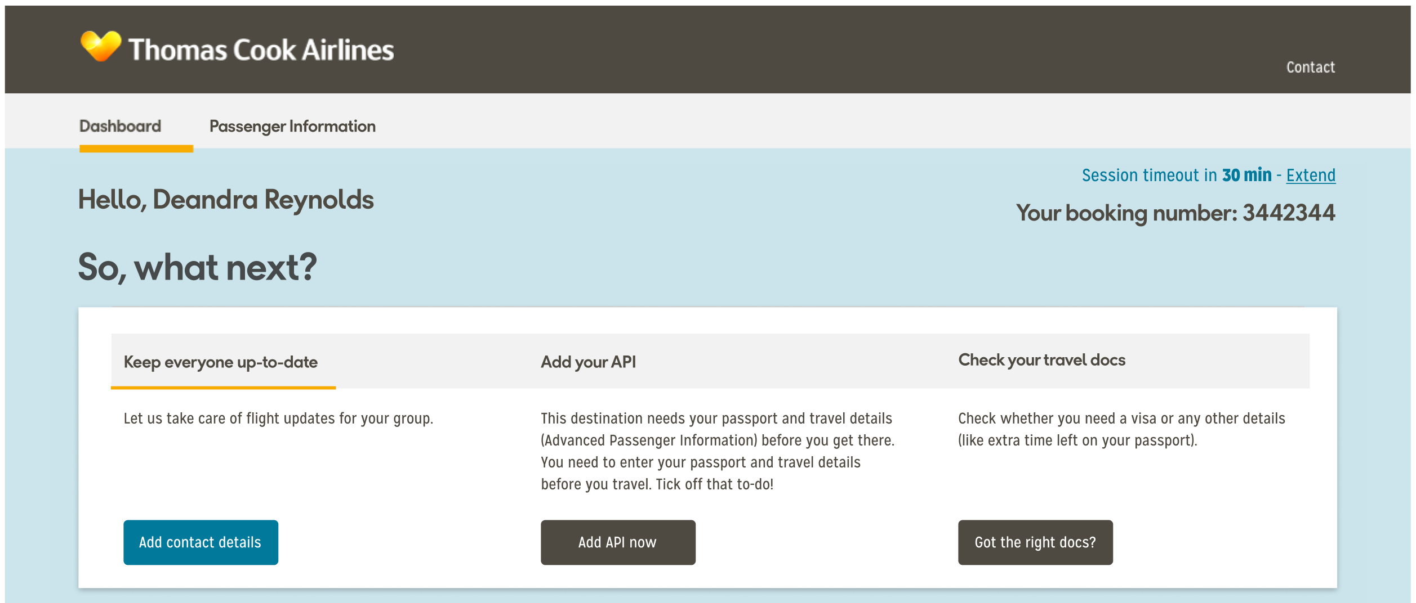This screenshot has height=603, width=1416.
Task: Select the Add your API tab
Action: (x=588, y=362)
